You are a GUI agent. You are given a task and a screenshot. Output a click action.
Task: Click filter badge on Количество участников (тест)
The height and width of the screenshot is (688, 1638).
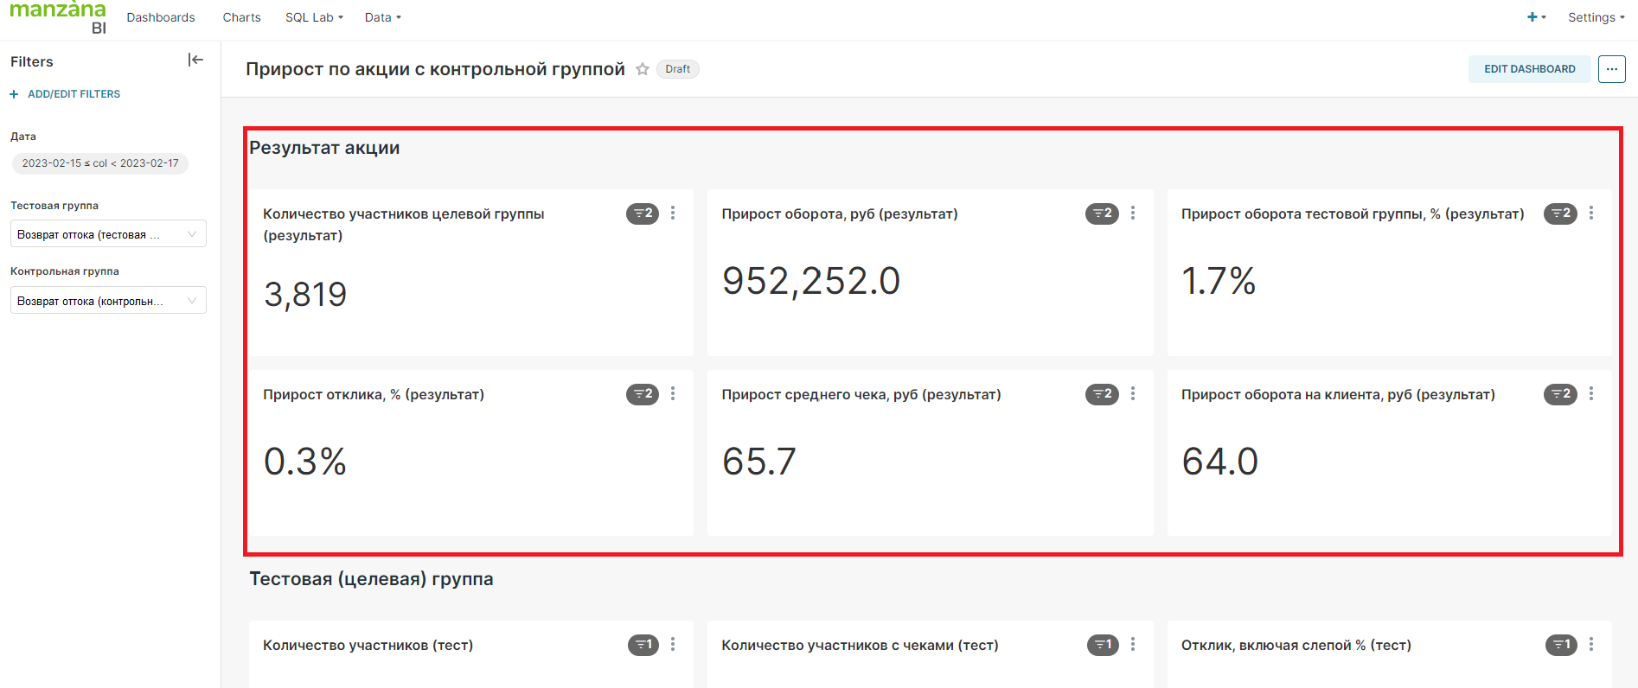pos(643,645)
